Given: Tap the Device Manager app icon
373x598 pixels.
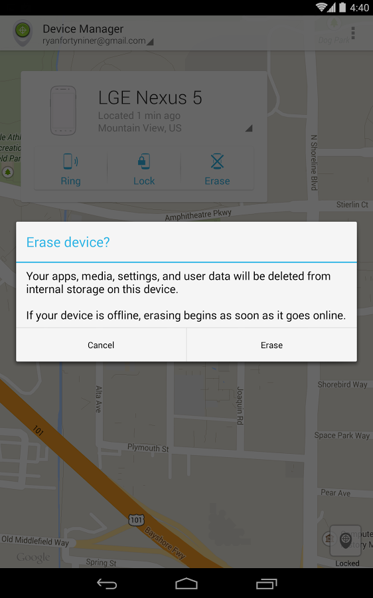Looking at the screenshot, I should 23,33.
